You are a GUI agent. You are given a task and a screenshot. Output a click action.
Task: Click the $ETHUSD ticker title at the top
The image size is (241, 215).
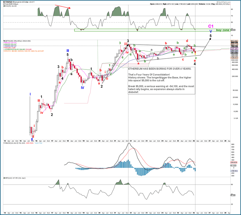tap(8, 2)
